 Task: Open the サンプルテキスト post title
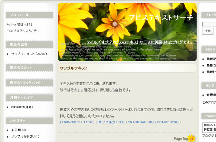point(74,68)
